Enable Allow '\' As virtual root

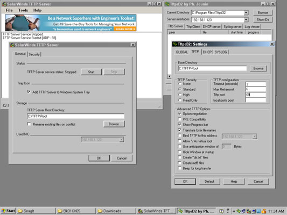179,141
